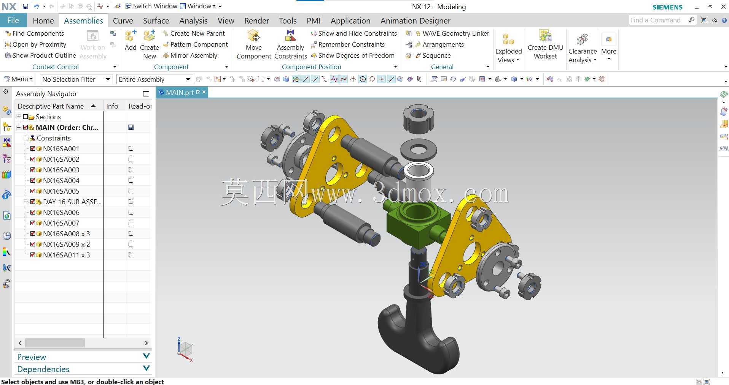Maximize the Assembly Navigator panel
This screenshot has height=385, width=729.
[x=146, y=93]
